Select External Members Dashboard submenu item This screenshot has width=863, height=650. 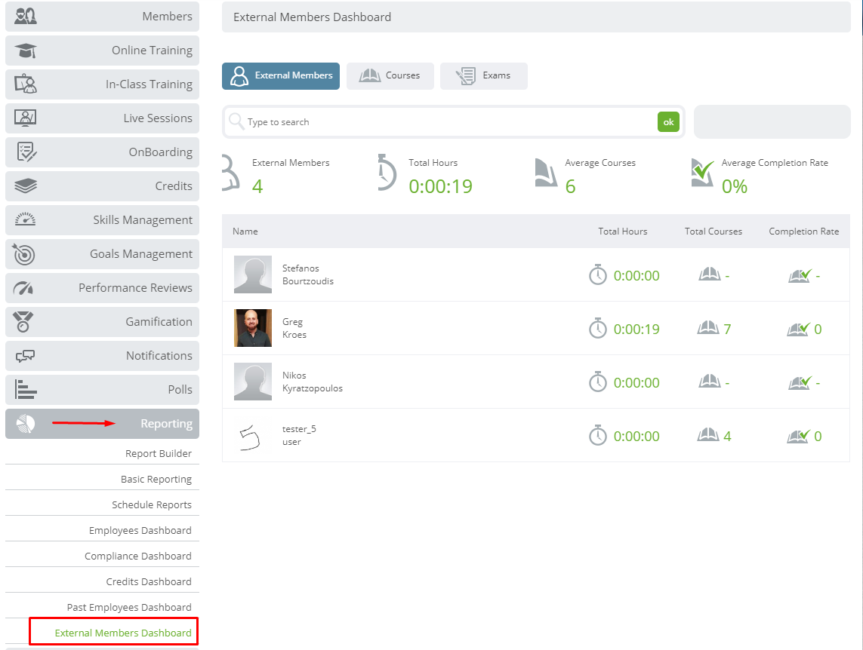123,633
